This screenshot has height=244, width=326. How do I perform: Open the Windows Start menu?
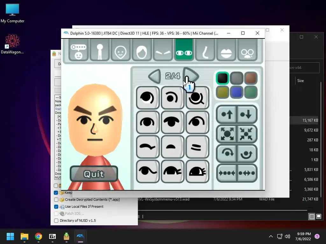point(10,236)
